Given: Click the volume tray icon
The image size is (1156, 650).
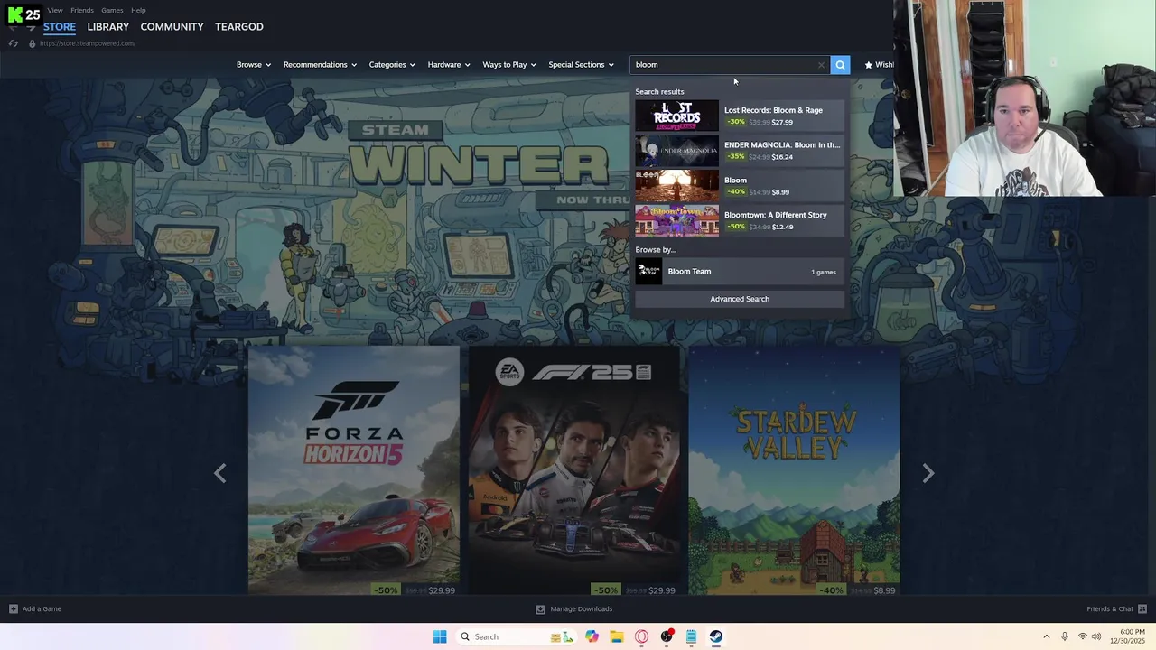Looking at the screenshot, I should click(x=1096, y=636).
